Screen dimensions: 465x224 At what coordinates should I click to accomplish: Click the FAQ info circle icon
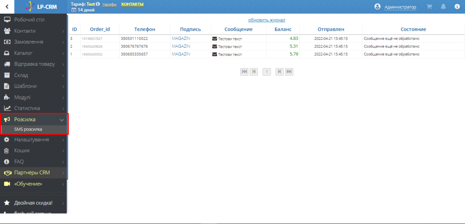(x=7, y=161)
